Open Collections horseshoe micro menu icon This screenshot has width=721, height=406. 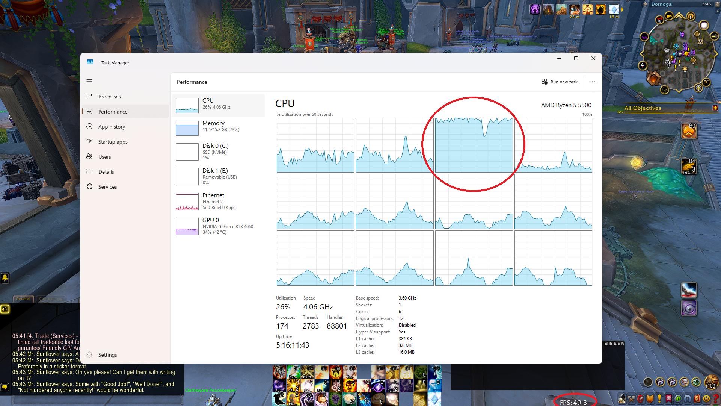coord(687,398)
